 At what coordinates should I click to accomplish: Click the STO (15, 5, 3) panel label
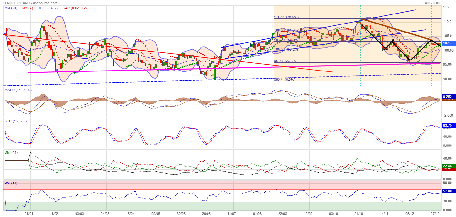coord(16,121)
